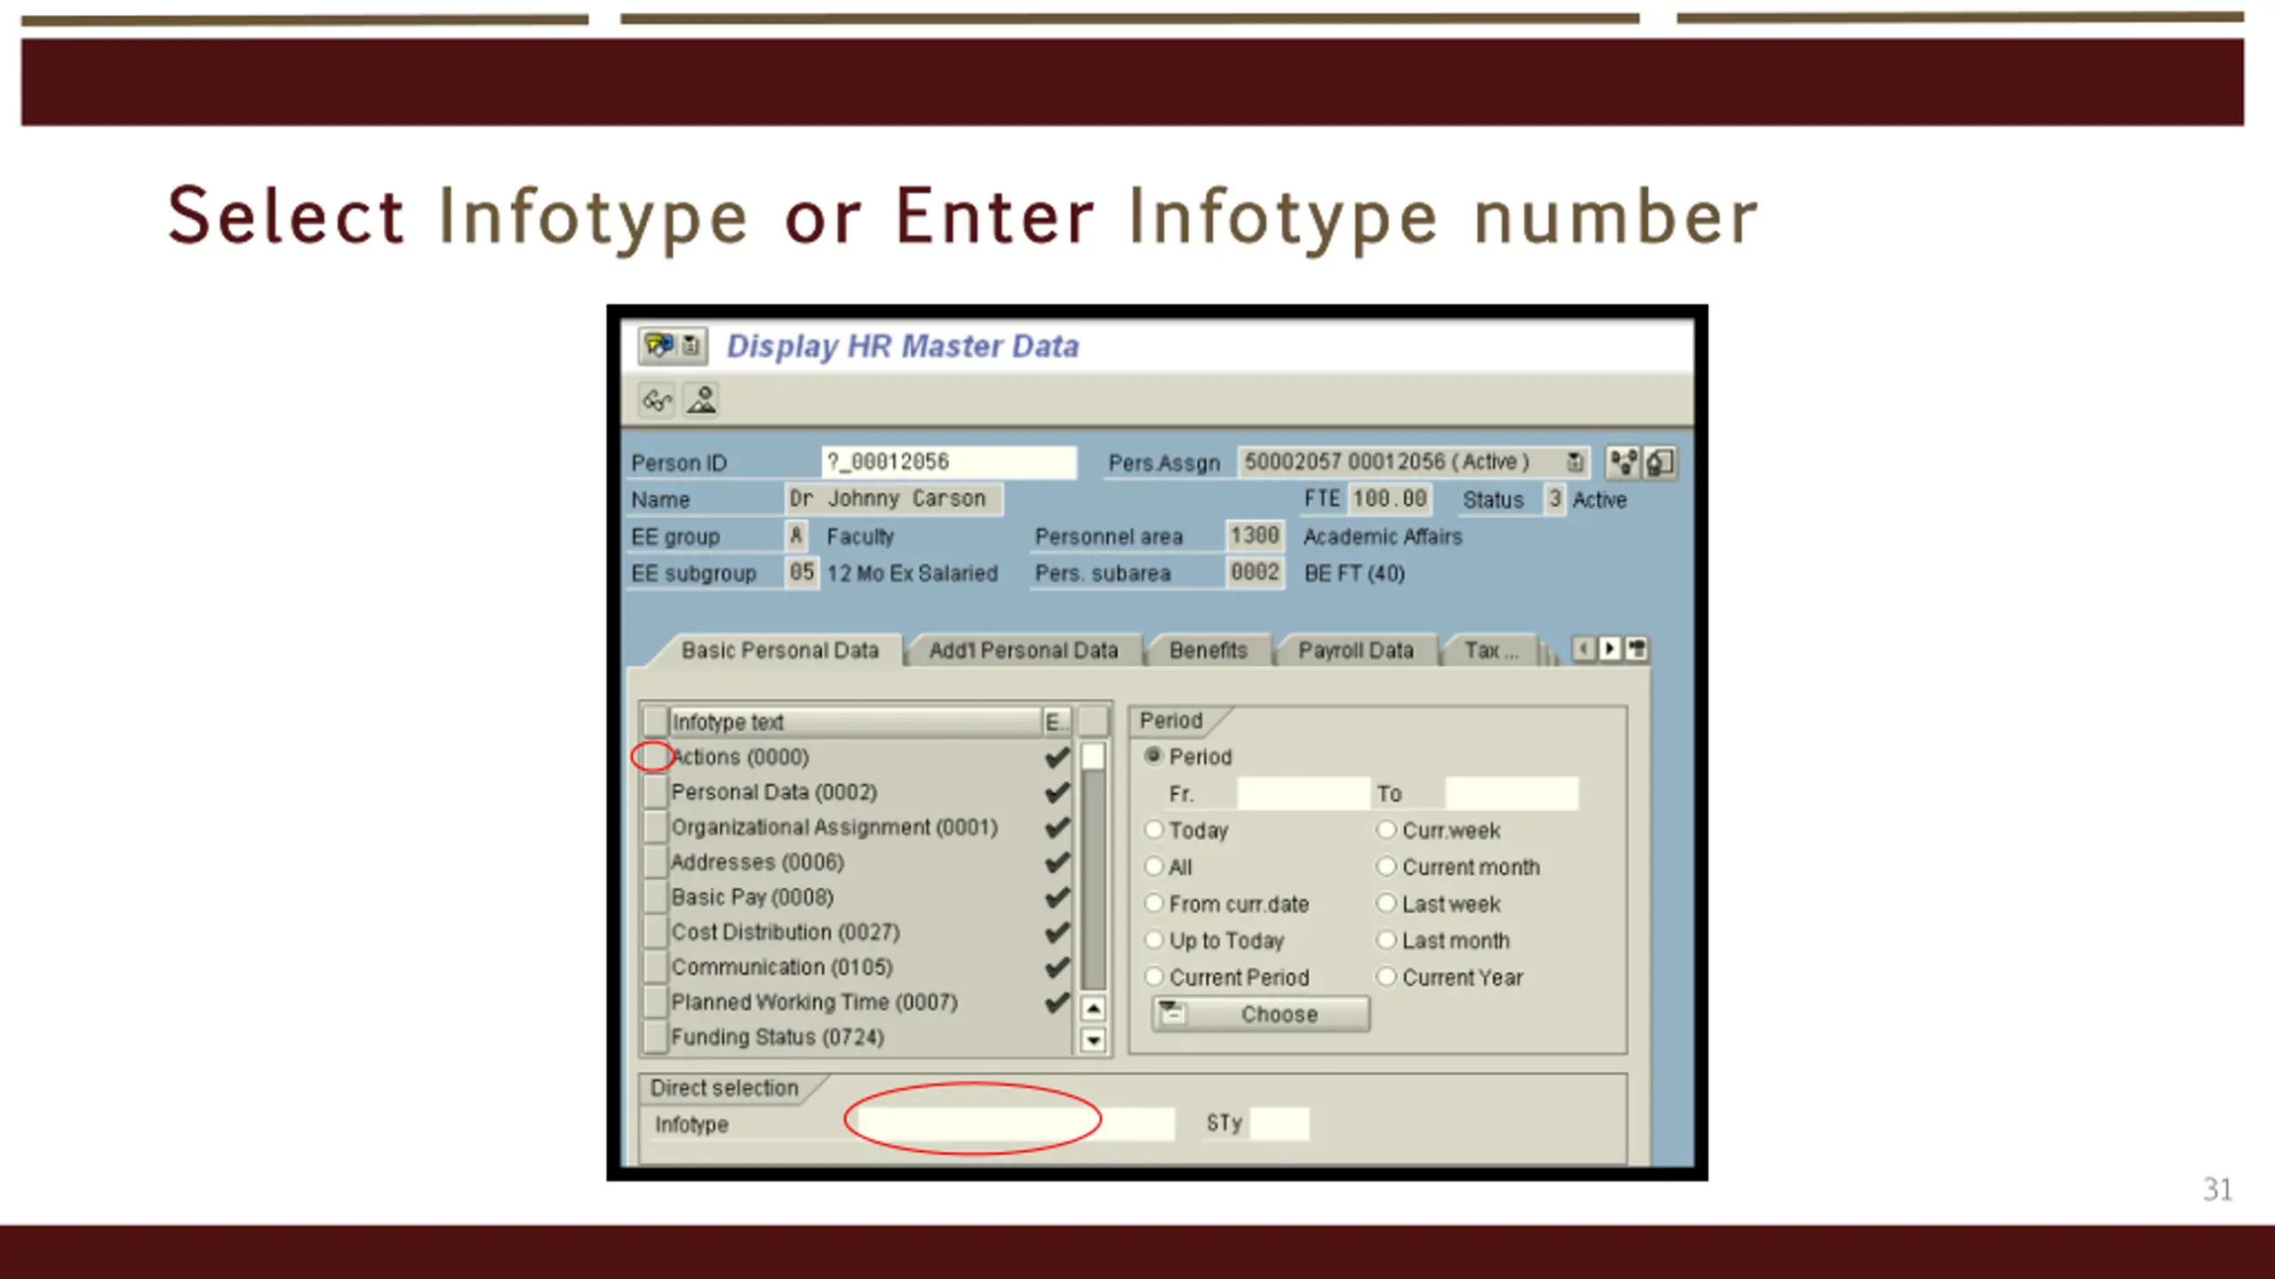Click the checkmark next to Actions (0000)

[1057, 757]
